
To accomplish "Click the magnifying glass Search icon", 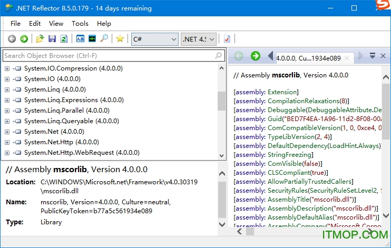I will coord(104,38).
